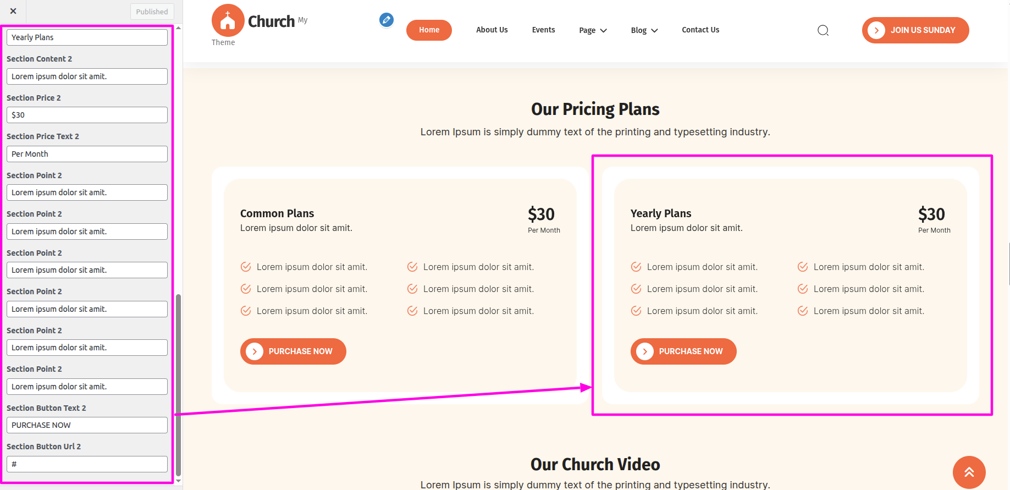Open the Events menu item
This screenshot has height=490, width=1010.
point(543,30)
